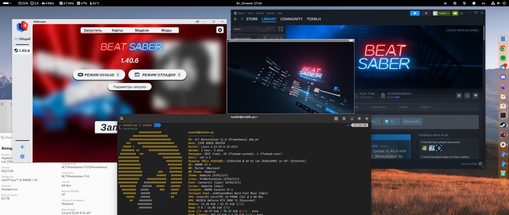This screenshot has width=509, height=215.
Task: Open the Steam STORE tab
Action: click(x=252, y=19)
